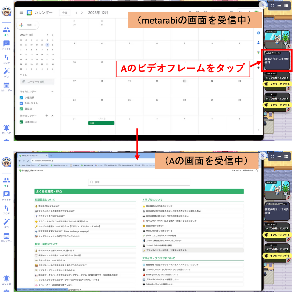Go to previous month in the main calendar header
Screen dimensions: 293x292
coord(76,13)
